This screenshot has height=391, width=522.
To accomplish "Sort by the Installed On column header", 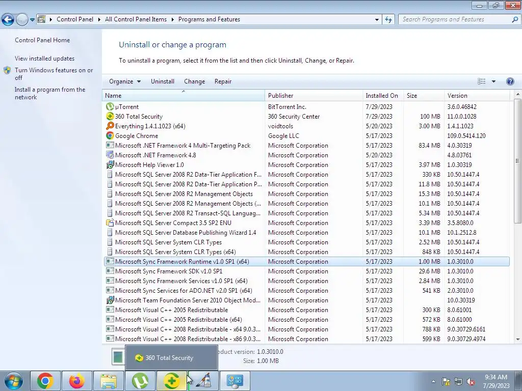I will pyautogui.click(x=383, y=95).
